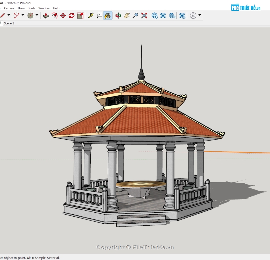Expand the Circle shapes dropdown arrow
The image size is (270, 260).
click(37, 15)
